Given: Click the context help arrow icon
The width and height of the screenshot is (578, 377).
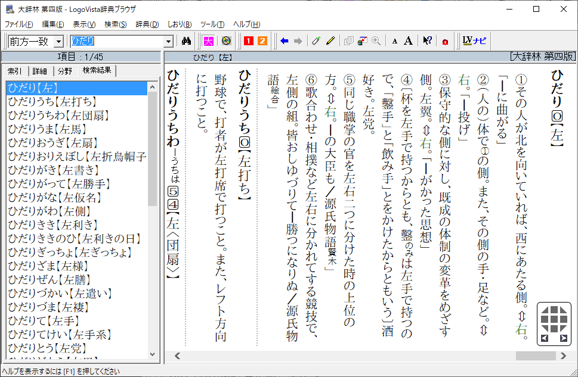Looking at the screenshot, I should [427, 41].
